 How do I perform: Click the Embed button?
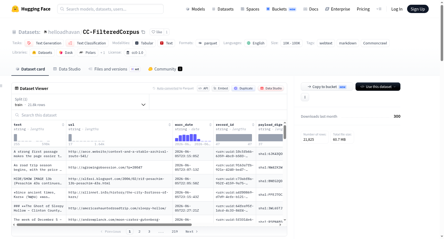click(220, 88)
